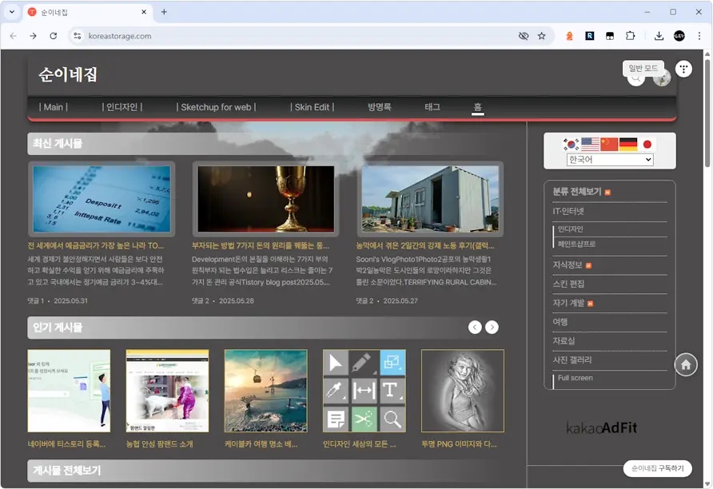Screen dimensions: 713x489
Task: Open the Chrome profile avatar
Action: [x=679, y=36]
